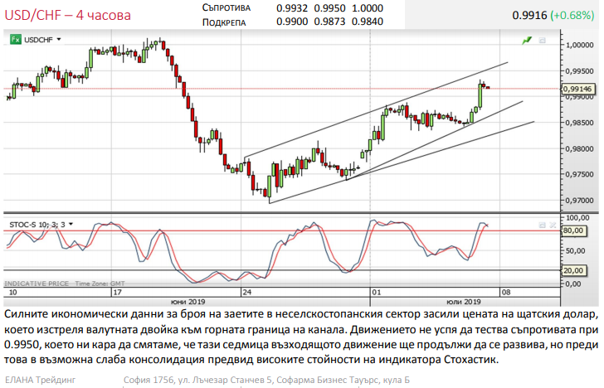Click the 0,98000 price axis label

[x=579, y=149]
